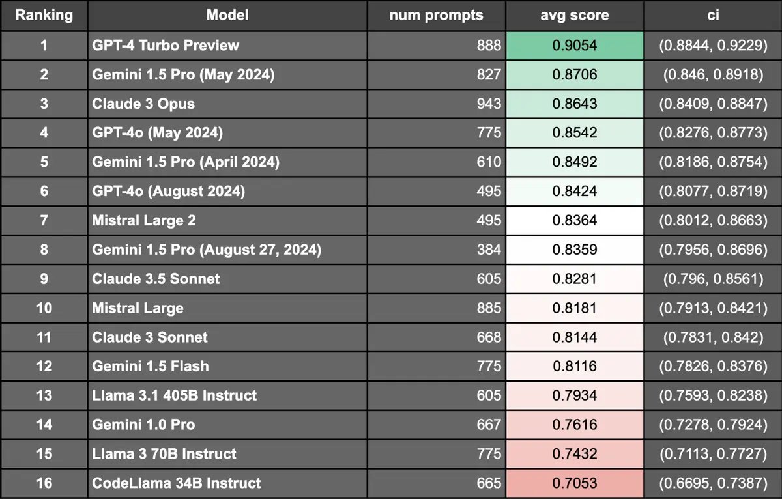The image size is (782, 499).
Task: Select the 0.9054 avg score cell
Action: point(575,46)
